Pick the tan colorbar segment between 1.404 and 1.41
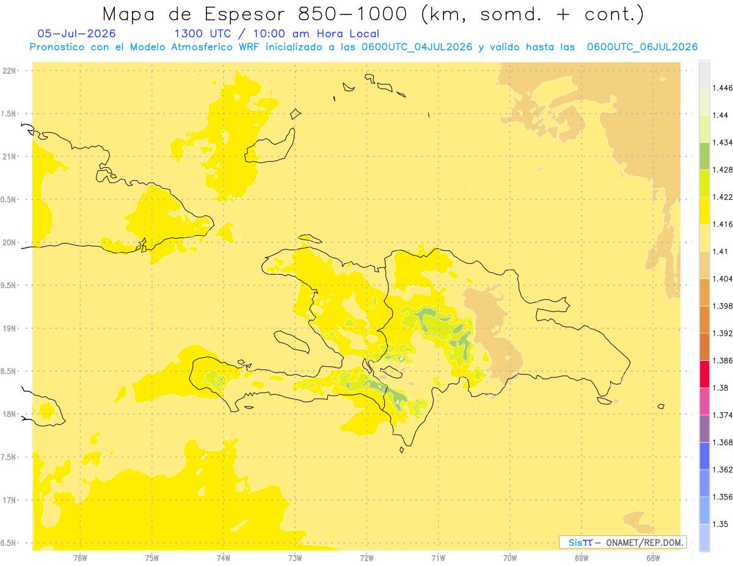 [704, 265]
